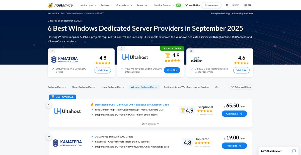Click the Exceptional star rating for Ultahost
This screenshot has width=301, height=155.
pyautogui.click(x=205, y=111)
